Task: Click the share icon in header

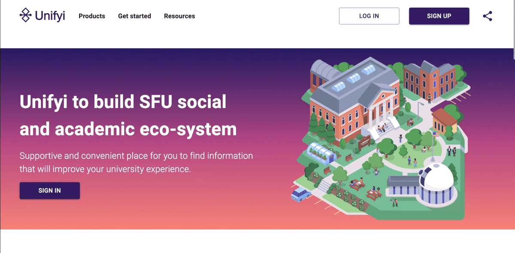Action: pyautogui.click(x=487, y=16)
